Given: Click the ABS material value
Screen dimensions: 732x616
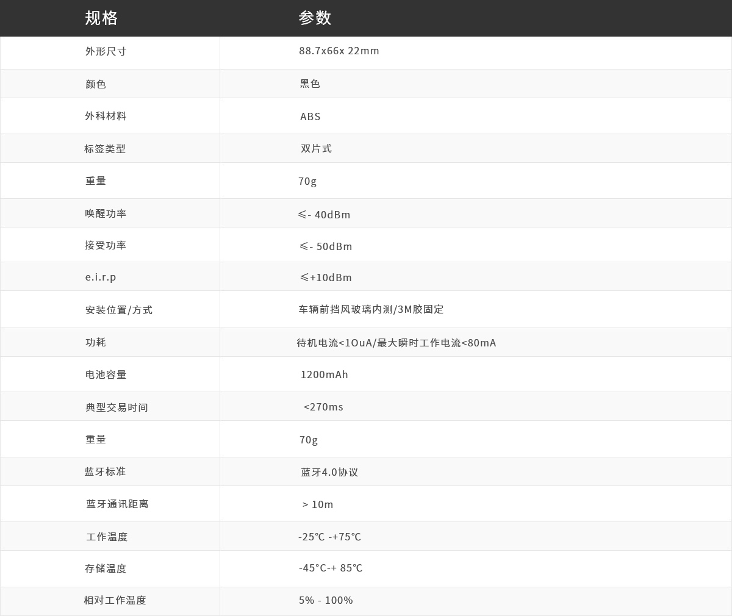Looking at the screenshot, I should [310, 116].
